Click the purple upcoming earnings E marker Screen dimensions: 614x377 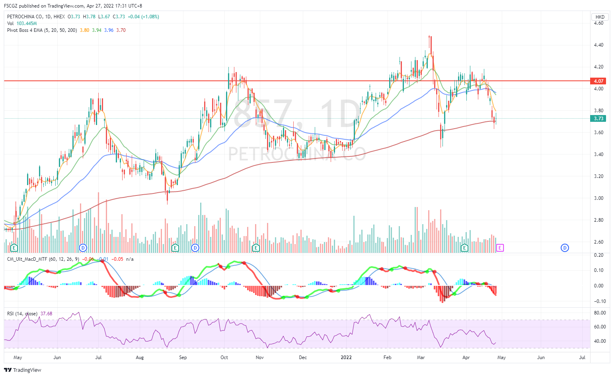tap(500, 248)
